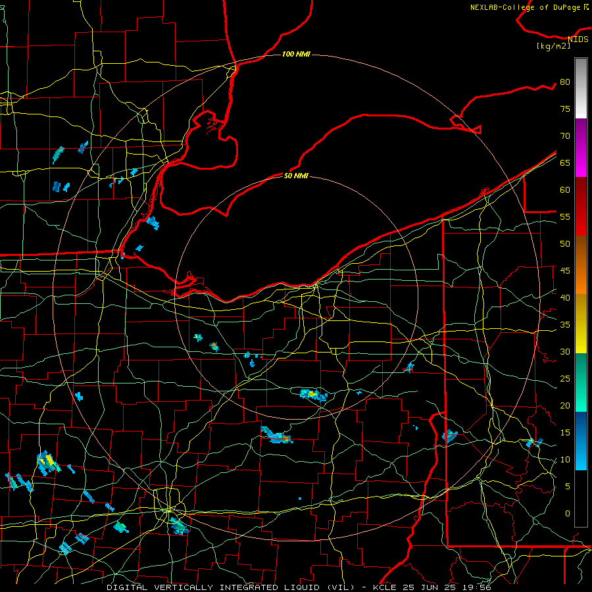Click the 60 value on the scale
Screen dimensions: 592x592
[565, 190]
